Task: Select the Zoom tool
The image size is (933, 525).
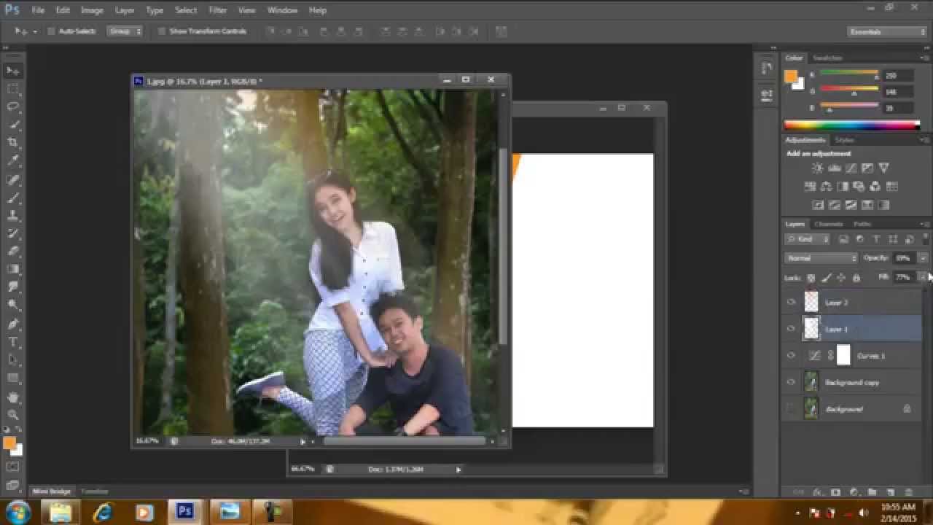Action: [x=13, y=415]
